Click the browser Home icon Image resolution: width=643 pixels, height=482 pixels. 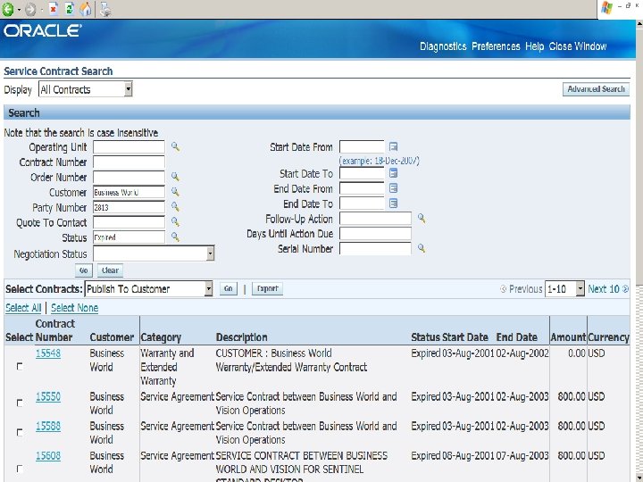[x=86, y=9]
